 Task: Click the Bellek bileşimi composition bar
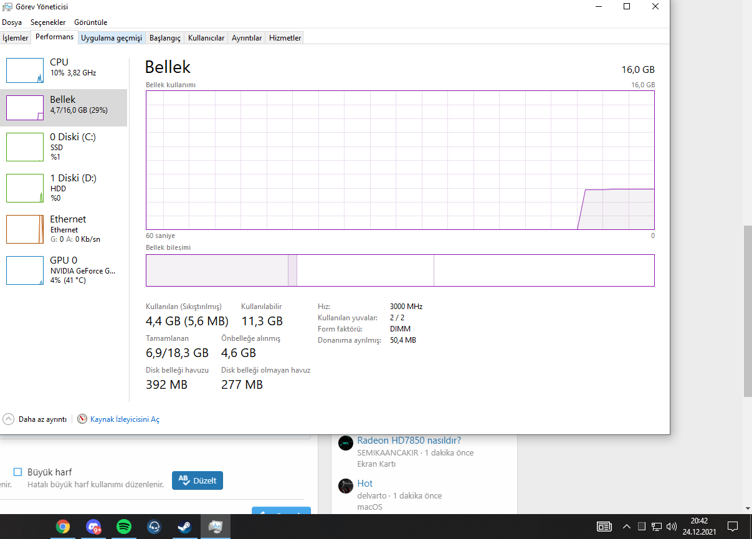[x=400, y=270]
